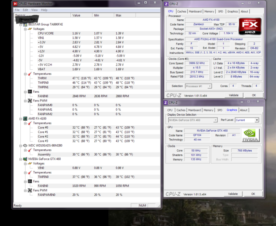Switch to Graphics tab in upper CPU-Z
This screenshot has height=226, width=276.
[x=232, y=11]
